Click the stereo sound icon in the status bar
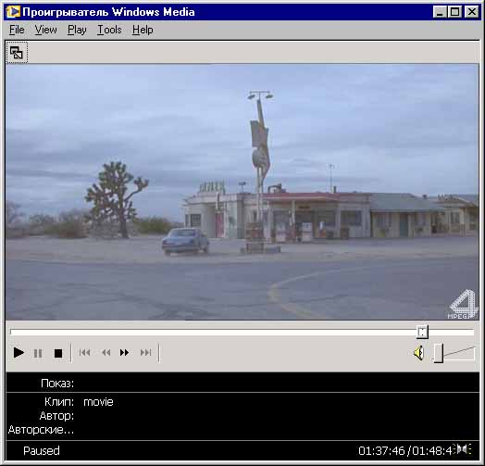Image resolution: width=485 pixels, height=466 pixels. (x=463, y=449)
